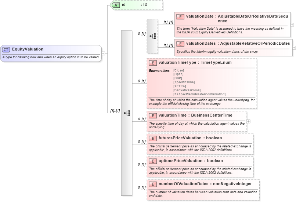Image resolution: width=296 pixels, height=202 pixels.
Task: Click the [Open] enumeration value
Action: pos(178,74)
